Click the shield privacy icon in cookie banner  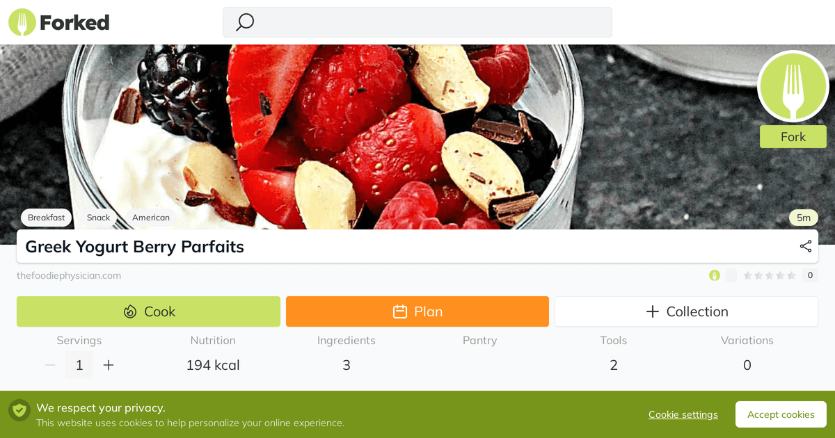(x=19, y=409)
